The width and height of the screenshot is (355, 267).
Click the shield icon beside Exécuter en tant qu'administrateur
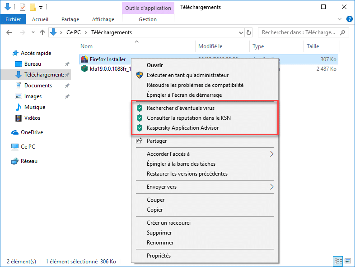[140, 75]
